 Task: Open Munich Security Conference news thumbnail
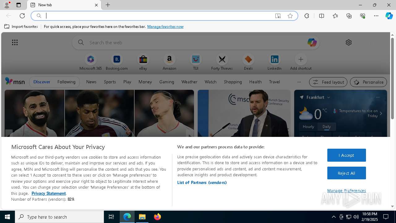point(244,113)
